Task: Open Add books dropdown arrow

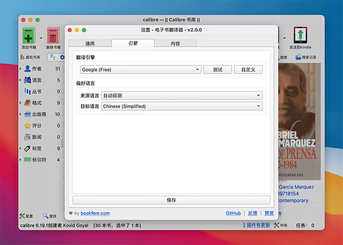Action: pyautogui.click(x=41, y=38)
